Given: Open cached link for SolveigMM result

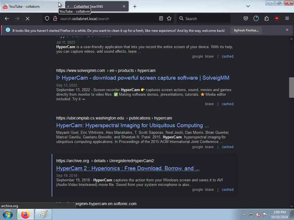Looking at the screenshot, I should tap(228, 104).
